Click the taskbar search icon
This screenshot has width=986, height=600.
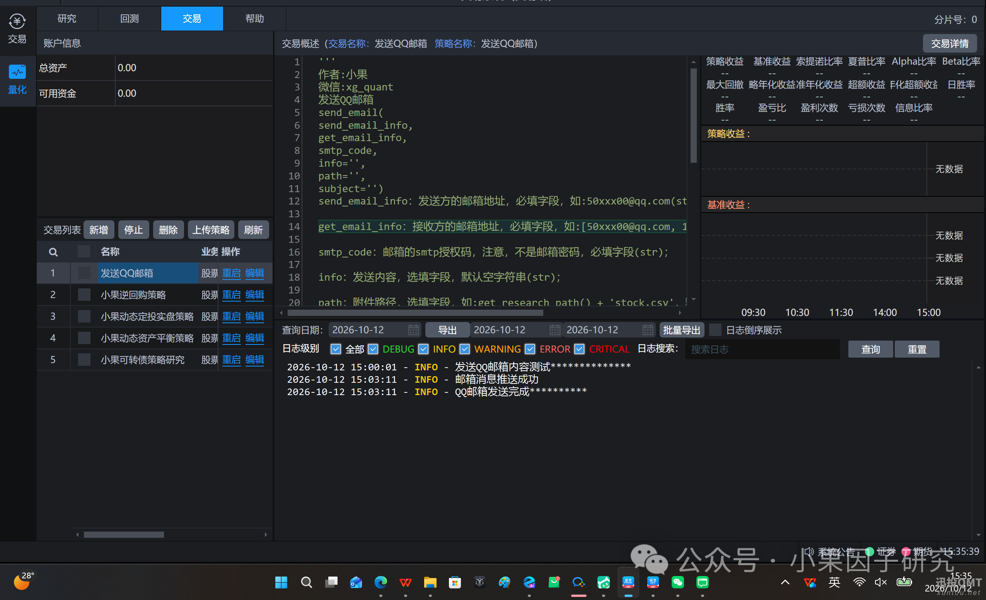[306, 582]
